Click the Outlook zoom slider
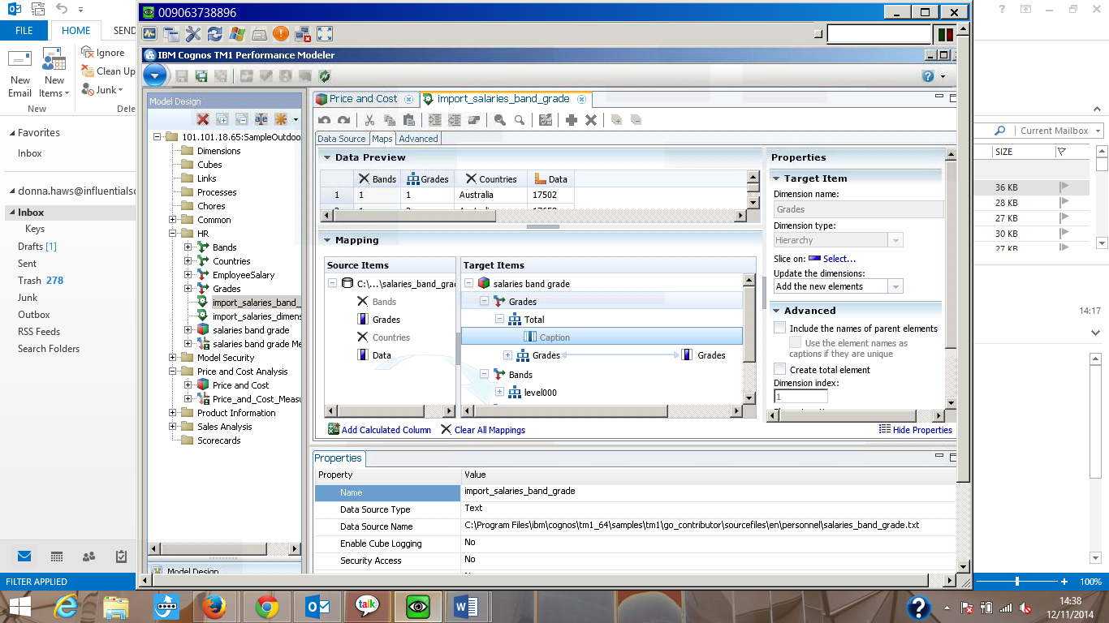Viewport: 1109px width, 623px height. coord(1018,582)
